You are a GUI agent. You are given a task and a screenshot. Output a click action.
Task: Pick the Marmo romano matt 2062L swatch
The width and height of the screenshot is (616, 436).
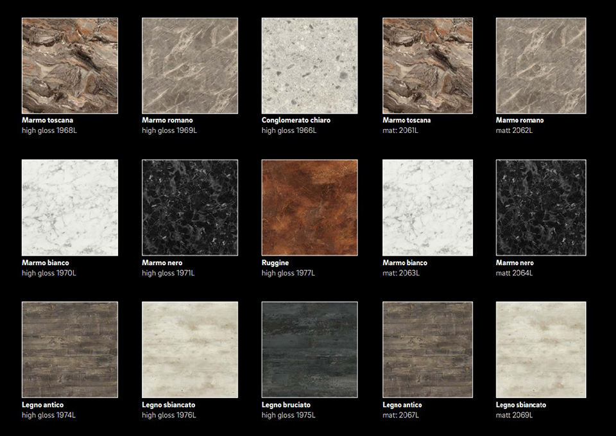541,65
